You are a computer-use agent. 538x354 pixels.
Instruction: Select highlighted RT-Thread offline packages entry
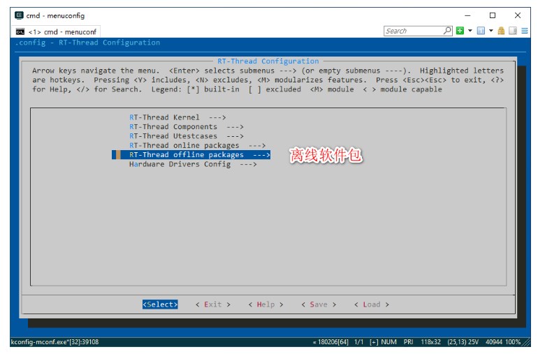tap(191, 155)
